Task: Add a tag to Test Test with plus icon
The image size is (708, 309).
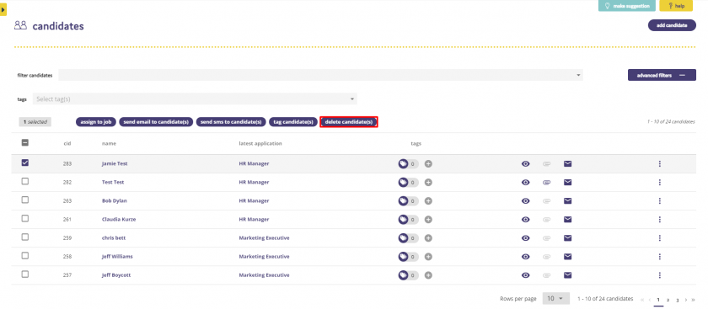Action: point(428,182)
